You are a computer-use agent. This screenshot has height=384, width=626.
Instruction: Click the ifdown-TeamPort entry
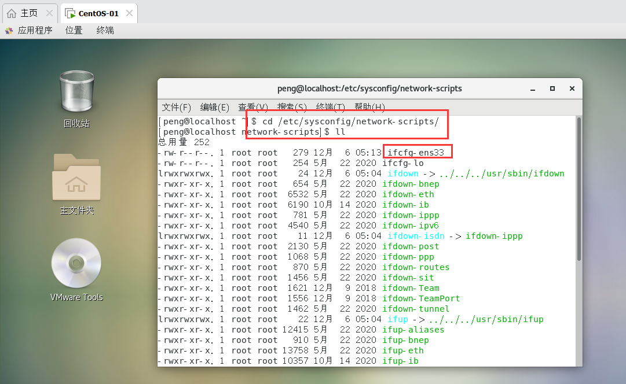point(421,298)
